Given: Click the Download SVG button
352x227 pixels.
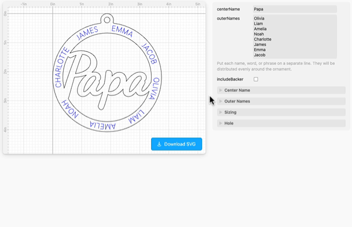Looking at the screenshot, I should pos(177,144).
